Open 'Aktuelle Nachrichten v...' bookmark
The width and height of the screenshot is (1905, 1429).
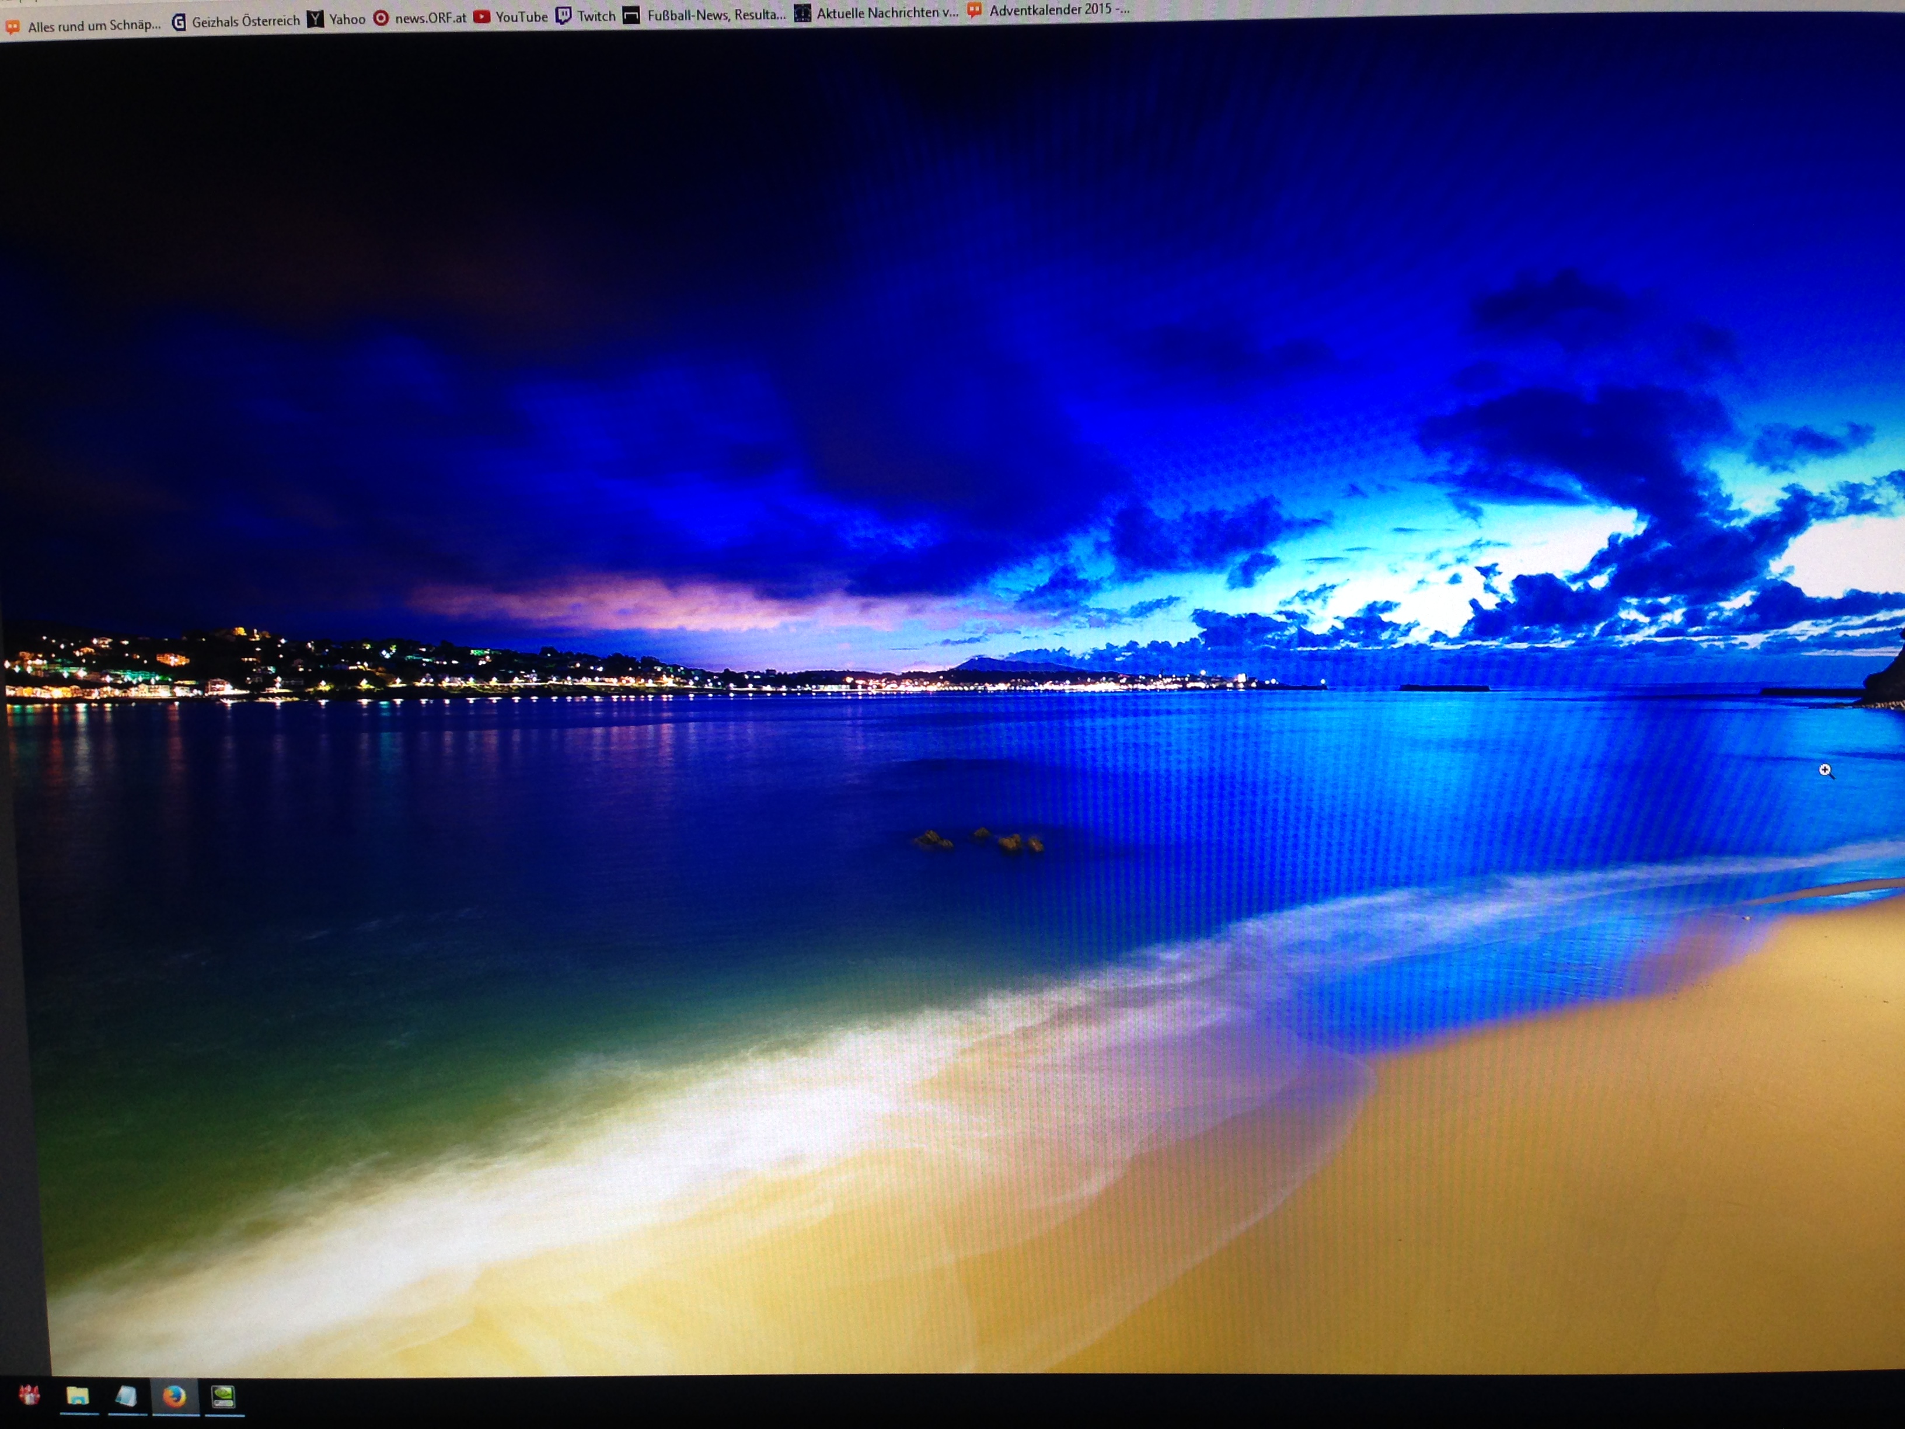pyautogui.click(x=887, y=12)
